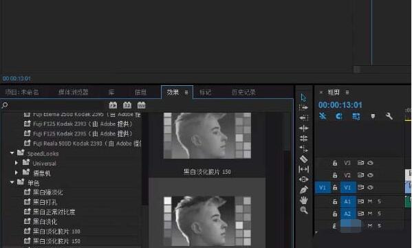Switch to the 项目: 未命名 tab

[x=22, y=92]
